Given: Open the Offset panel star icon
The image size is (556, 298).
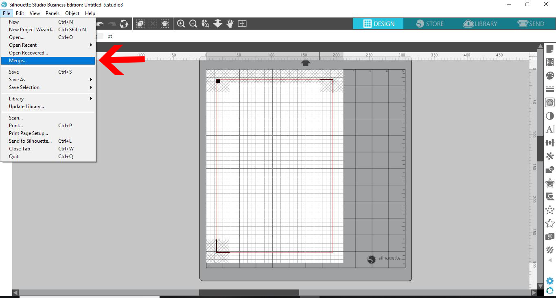Looking at the screenshot, I should pyautogui.click(x=550, y=183).
